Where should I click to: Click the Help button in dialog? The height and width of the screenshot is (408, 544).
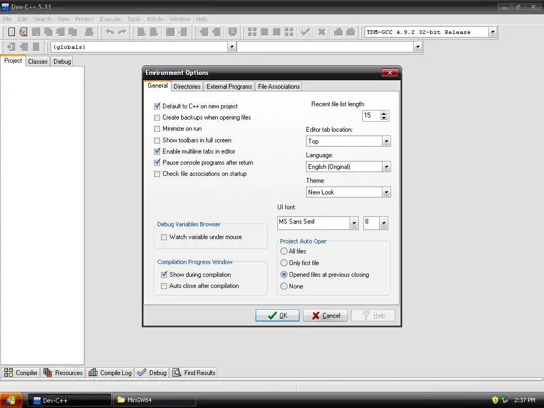[x=373, y=316]
